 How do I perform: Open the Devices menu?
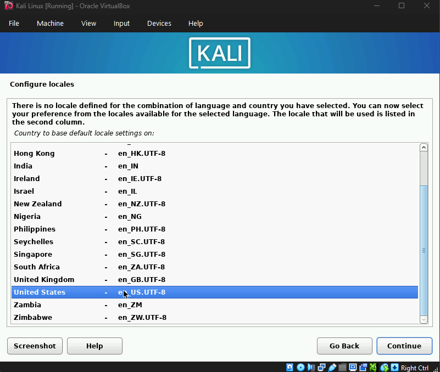159,24
